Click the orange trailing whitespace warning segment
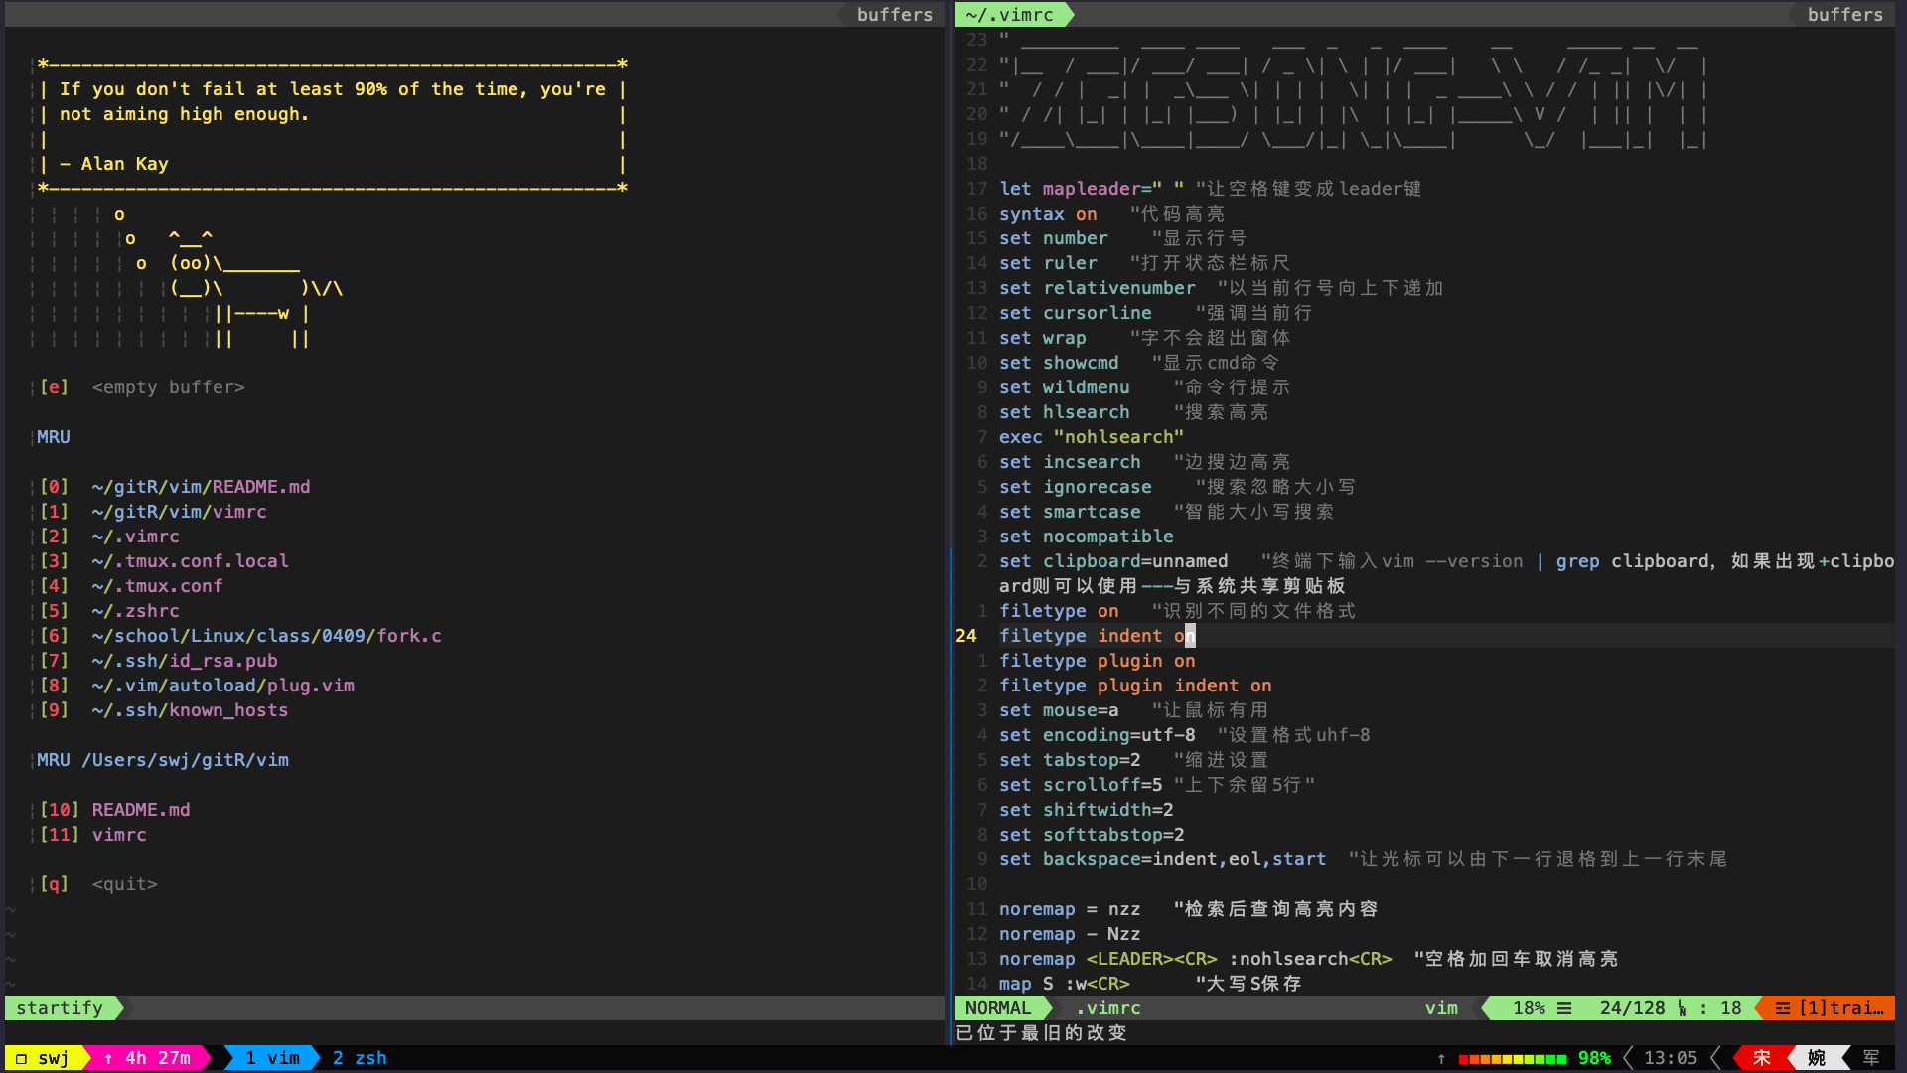 (x=1830, y=1008)
